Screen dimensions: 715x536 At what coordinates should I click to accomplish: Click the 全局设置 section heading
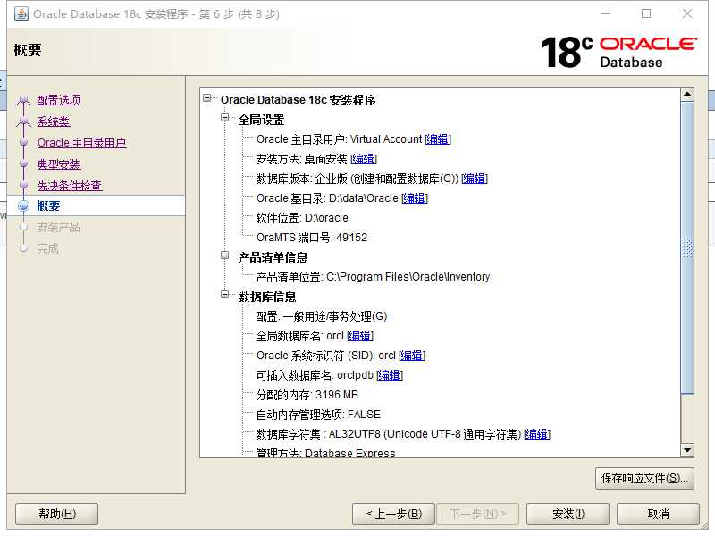click(x=261, y=120)
